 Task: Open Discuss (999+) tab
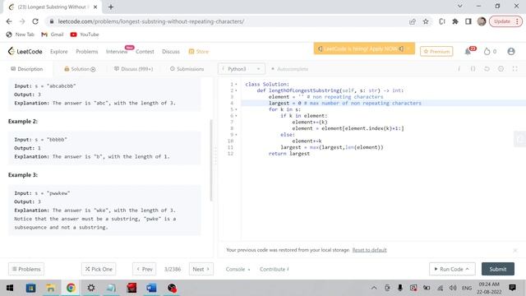(133, 69)
